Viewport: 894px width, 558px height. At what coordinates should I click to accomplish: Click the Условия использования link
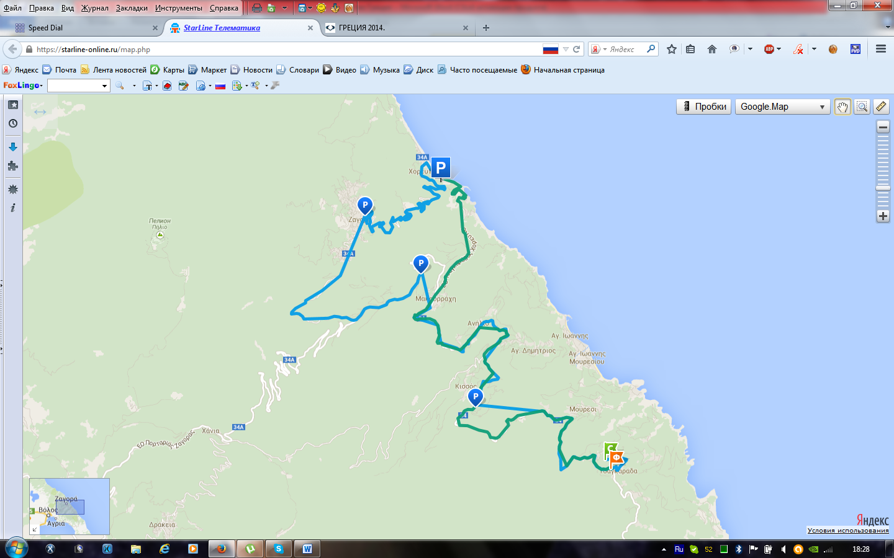coord(847,531)
